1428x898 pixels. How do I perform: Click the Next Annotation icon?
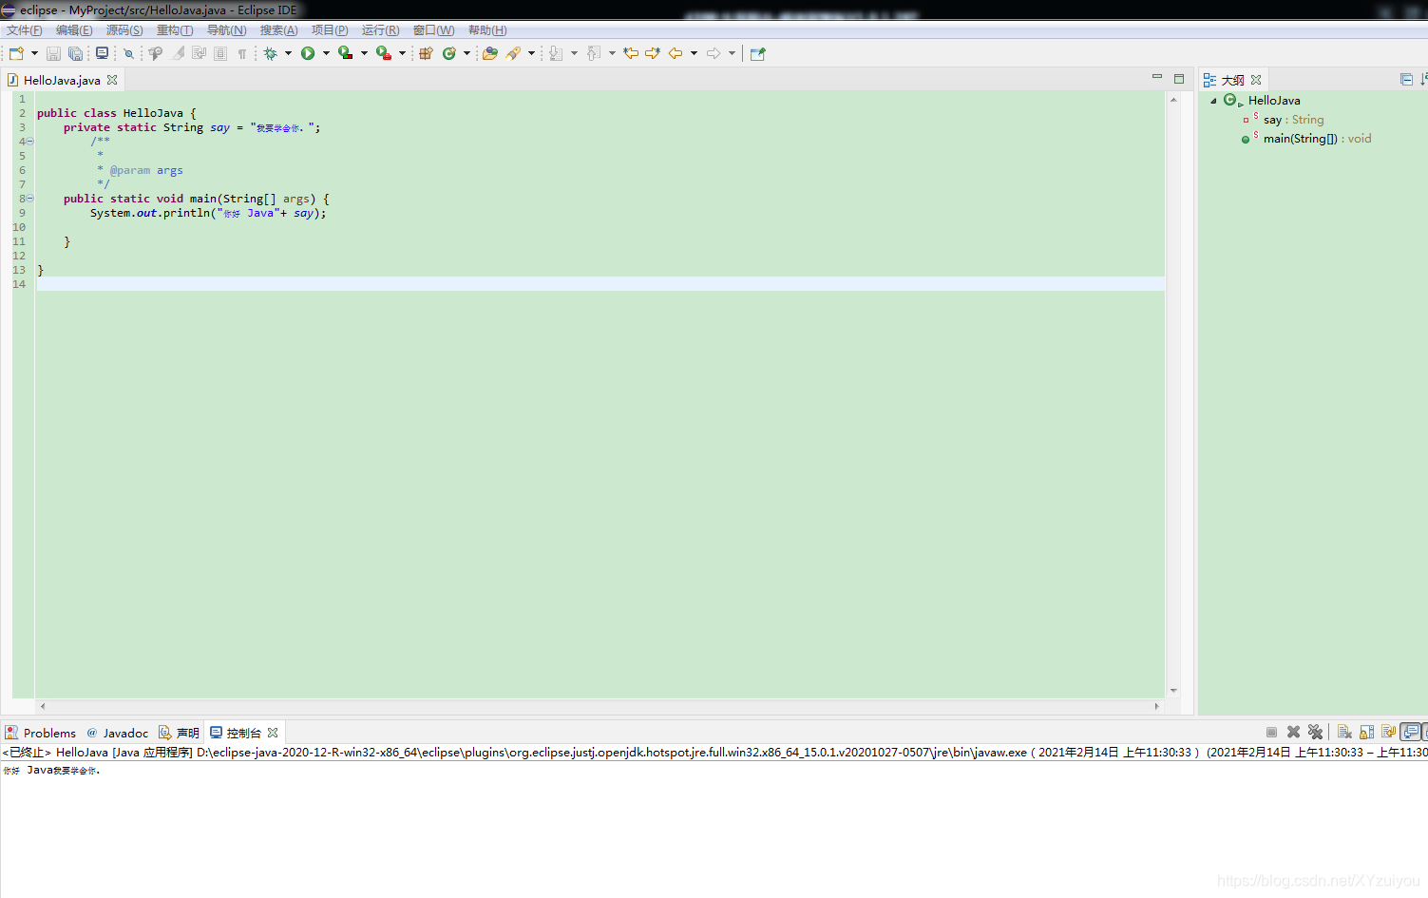coord(556,53)
